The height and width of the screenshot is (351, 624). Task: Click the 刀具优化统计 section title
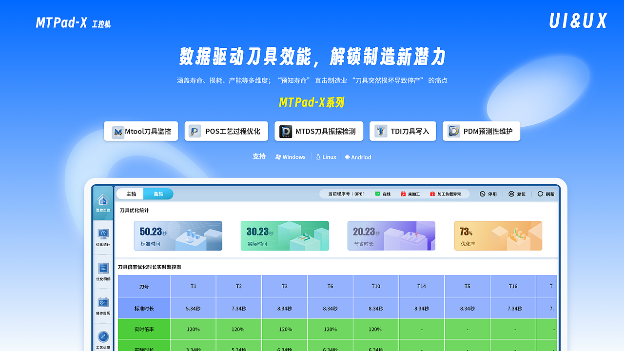(135, 210)
